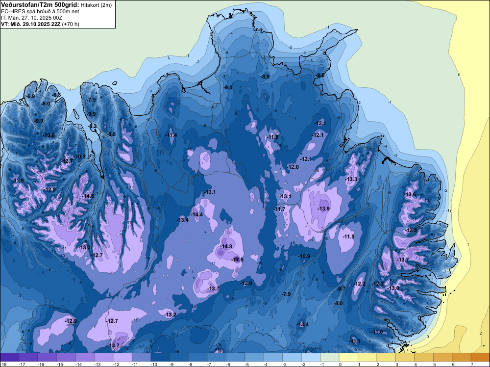Click the -8.8 temperature label
This screenshot has height=367, width=490.
pos(111,134)
